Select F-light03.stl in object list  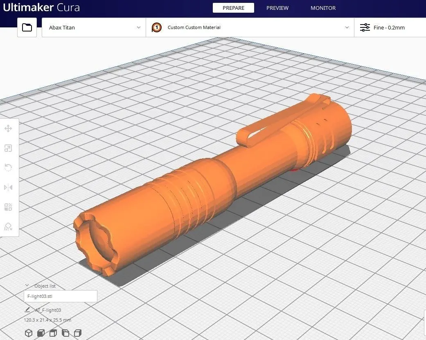click(60, 296)
